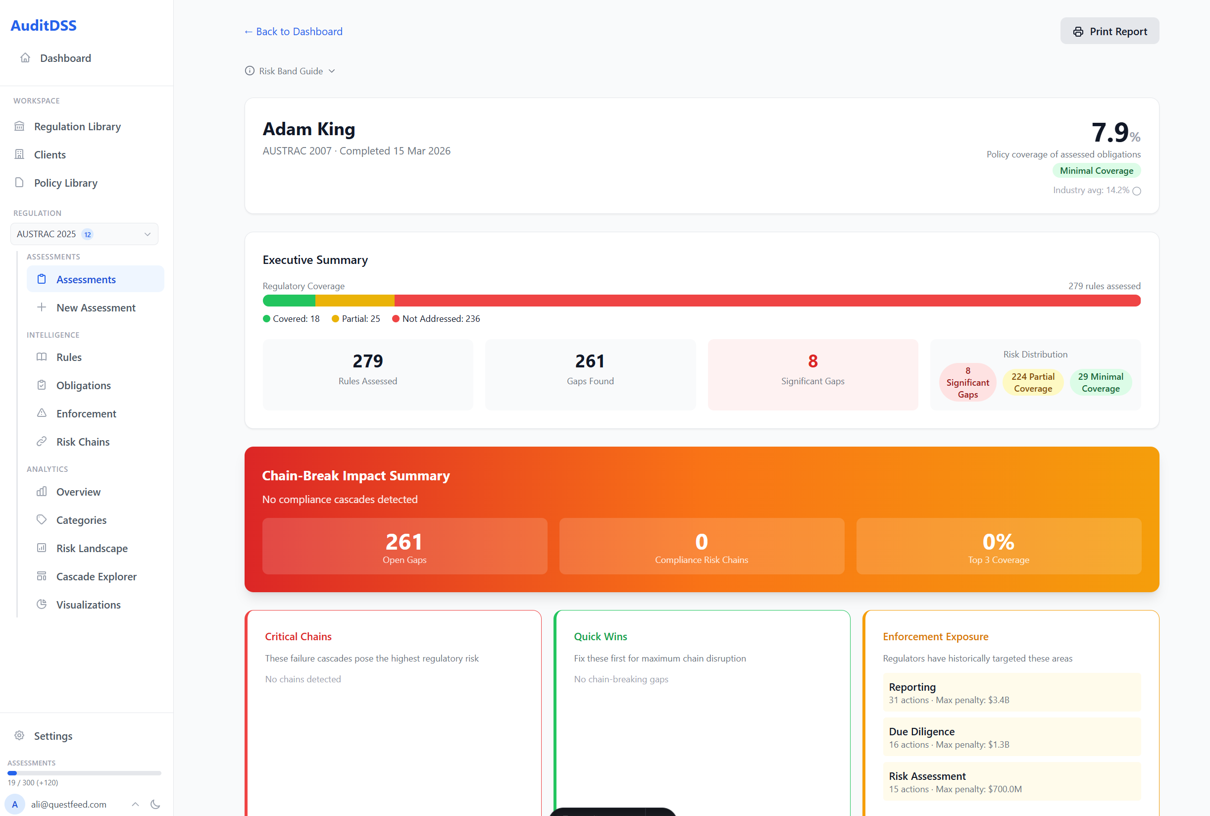Click the Enforcement warning triangle icon
1210x816 pixels.
click(x=42, y=413)
